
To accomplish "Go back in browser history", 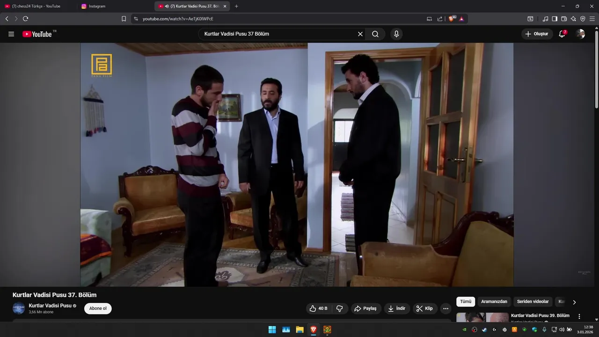I will click(x=7, y=19).
